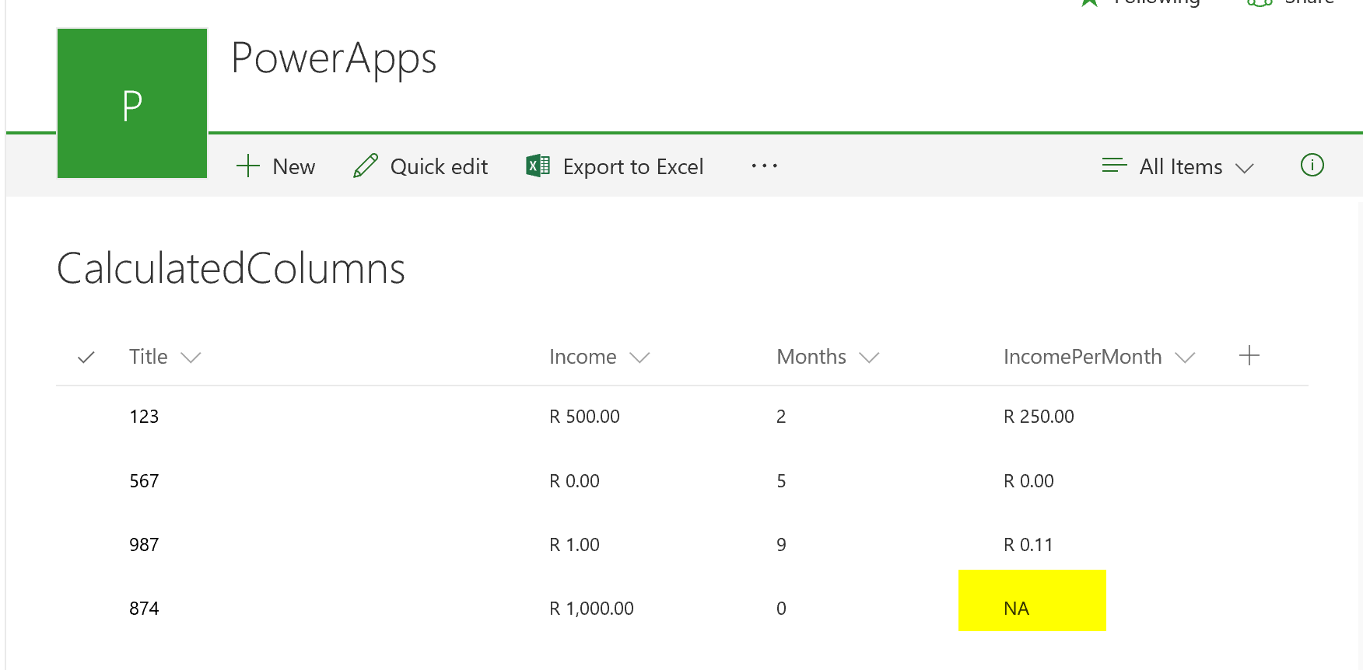Open the more options ellipsis menu
1363x670 pixels.
point(765,166)
